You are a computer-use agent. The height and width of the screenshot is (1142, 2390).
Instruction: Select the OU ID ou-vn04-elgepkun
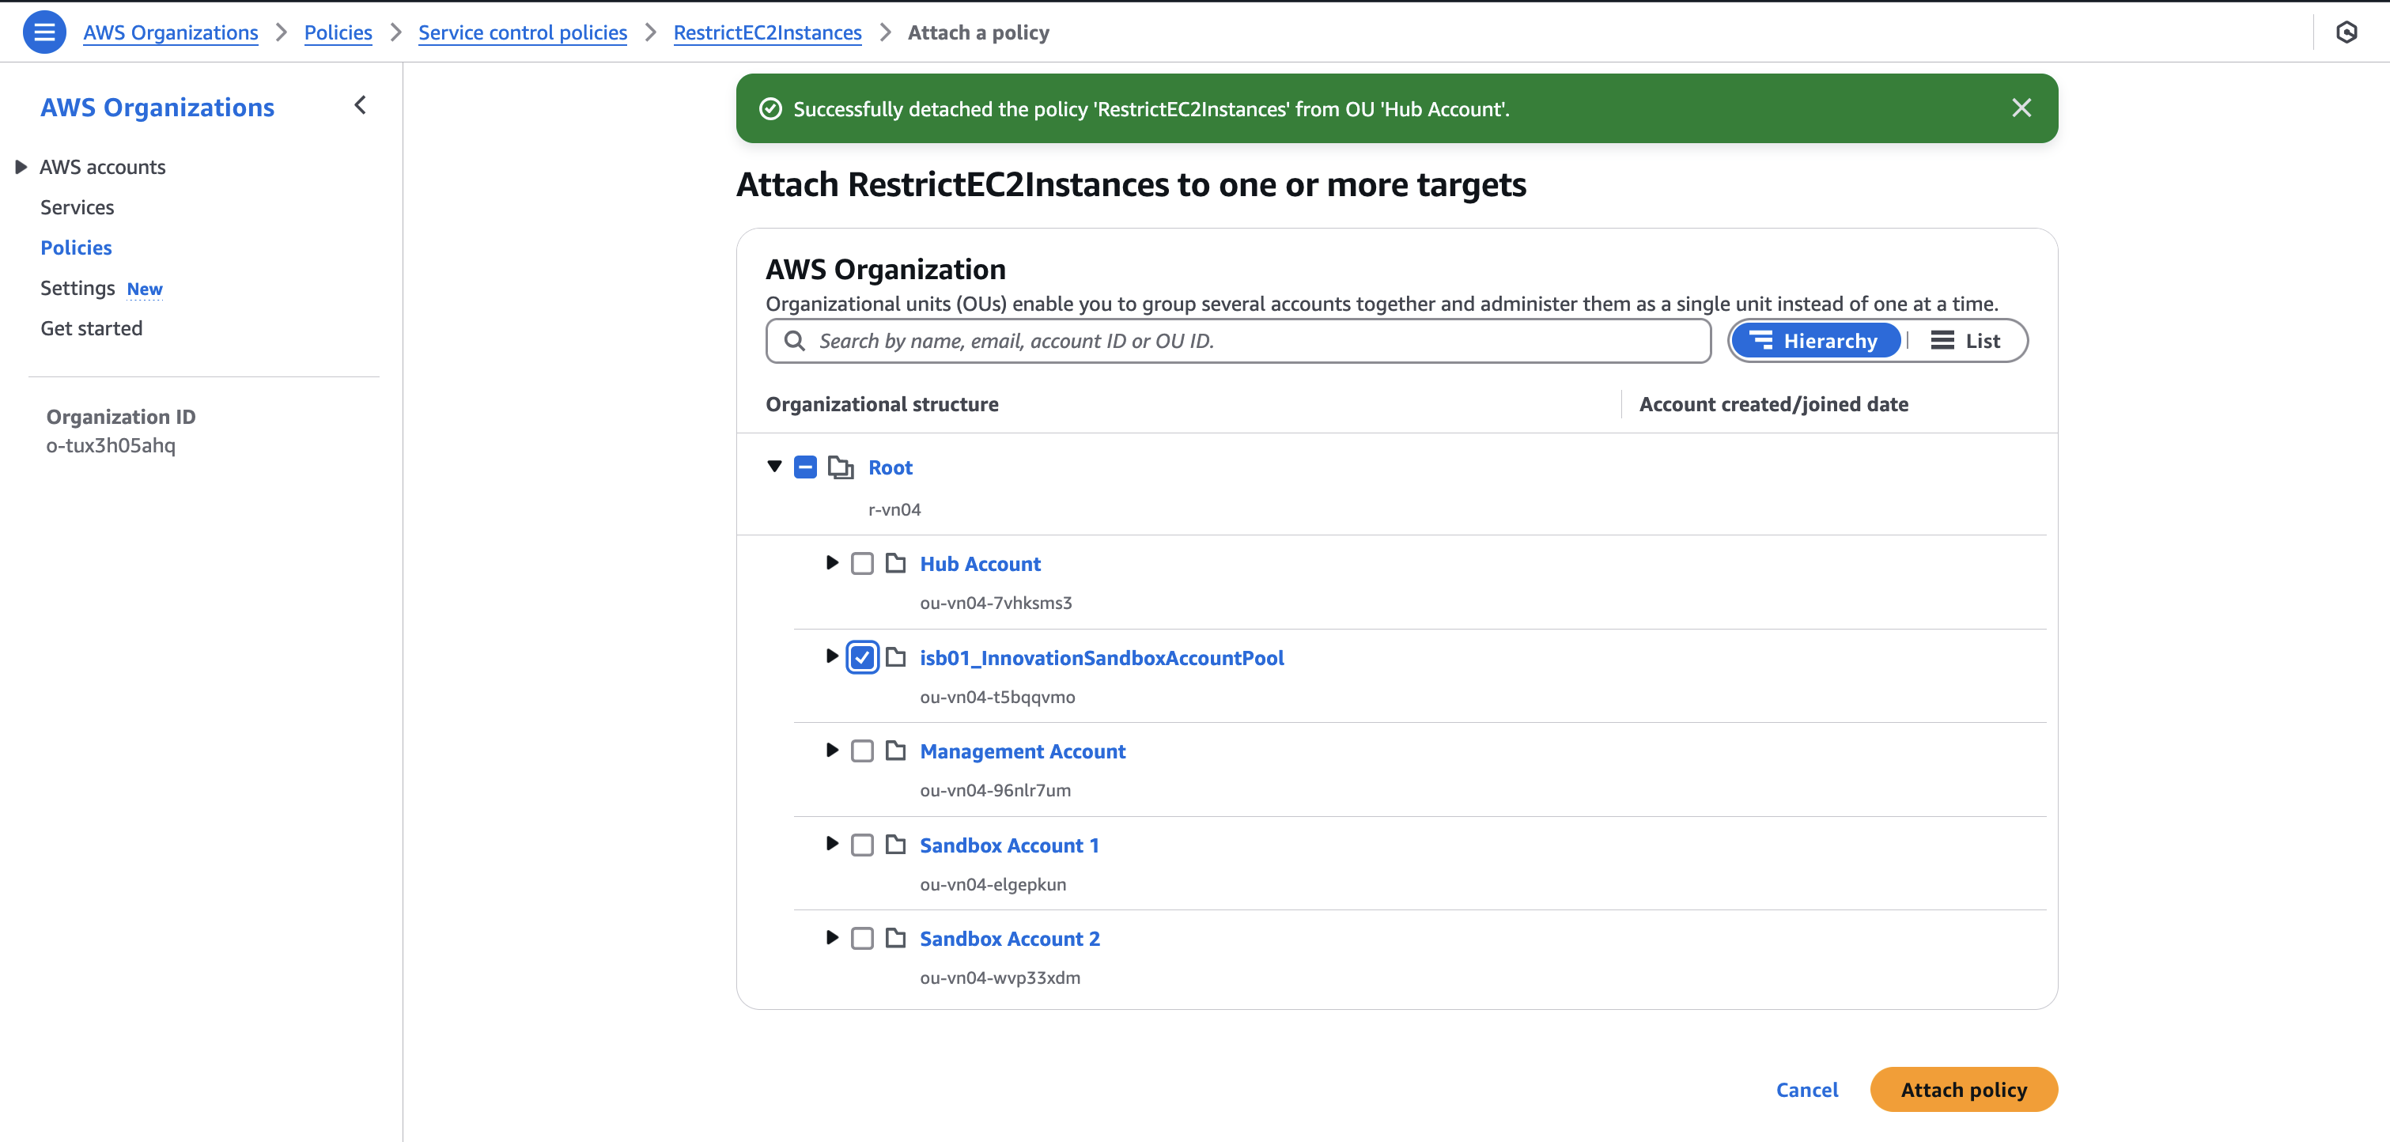point(993,884)
